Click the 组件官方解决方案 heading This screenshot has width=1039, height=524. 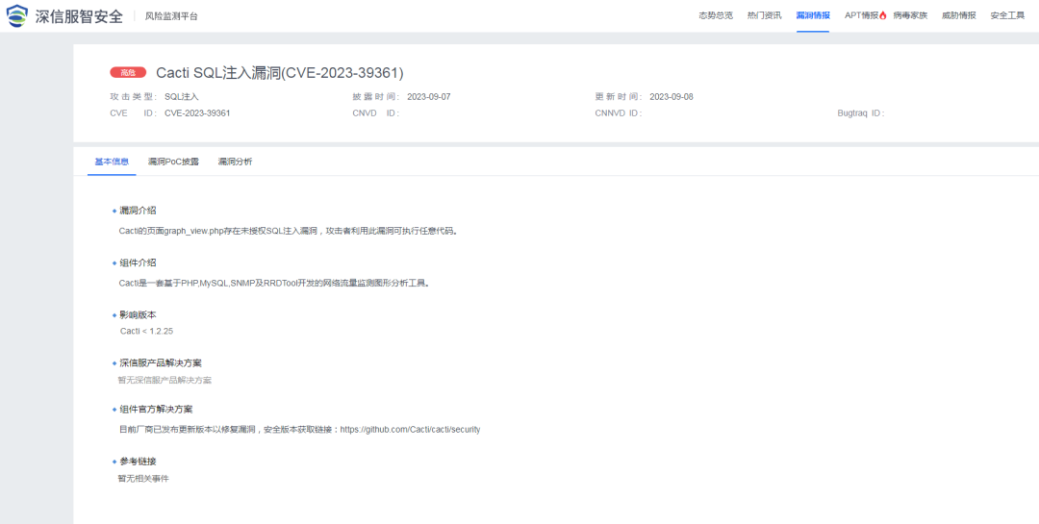pos(156,410)
